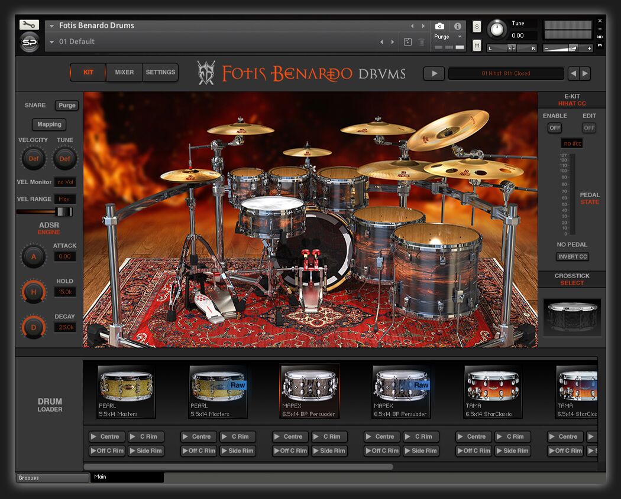Screen dimensions: 621x499
Task: Play the selected groove preview
Action: 434,73
